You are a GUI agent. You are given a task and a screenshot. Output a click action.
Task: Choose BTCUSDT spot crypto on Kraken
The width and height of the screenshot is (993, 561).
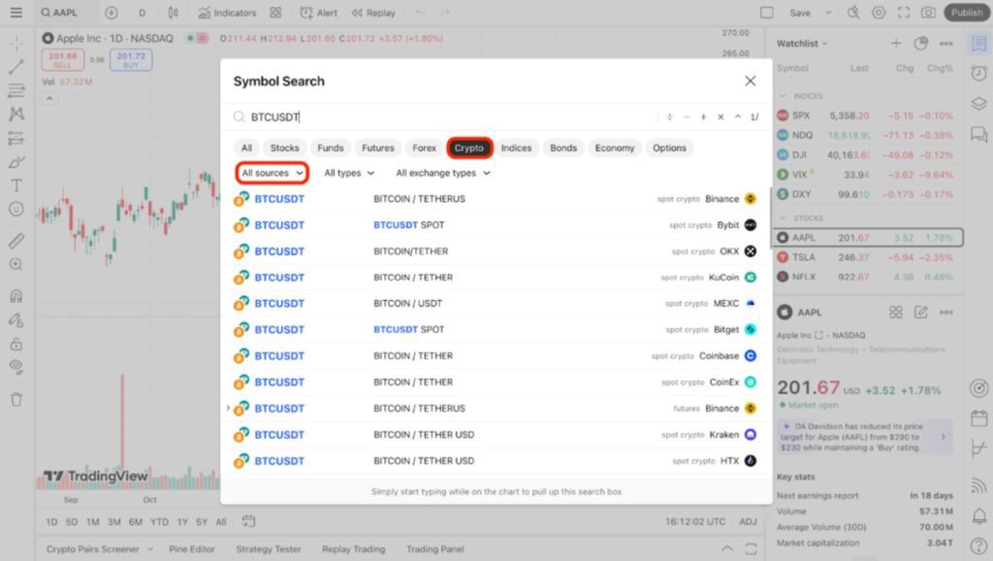496,434
